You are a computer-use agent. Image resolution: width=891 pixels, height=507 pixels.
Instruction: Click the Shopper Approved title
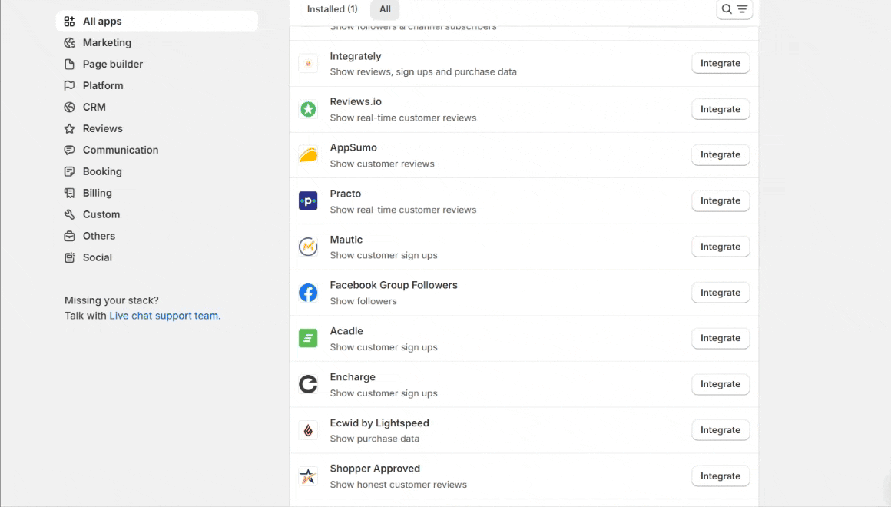(375, 469)
